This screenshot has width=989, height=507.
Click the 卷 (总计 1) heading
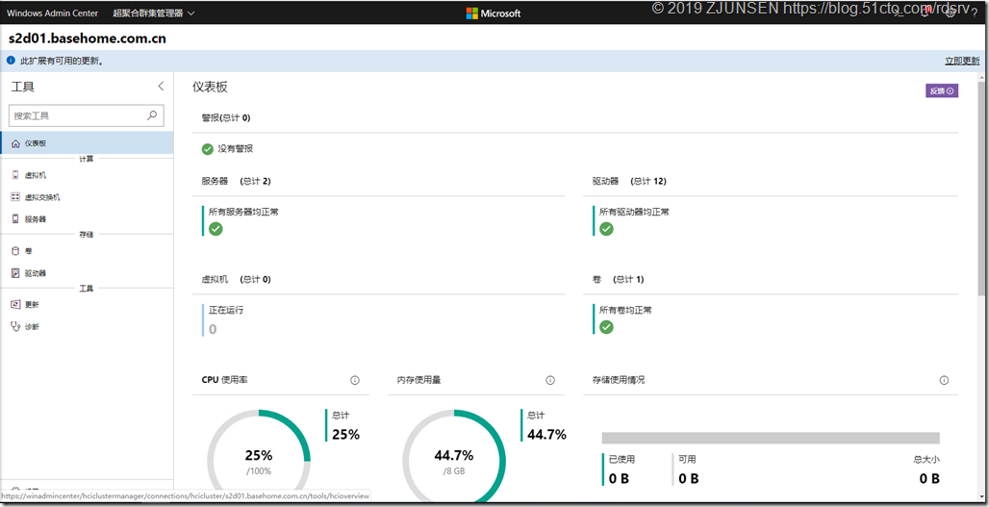tap(618, 279)
